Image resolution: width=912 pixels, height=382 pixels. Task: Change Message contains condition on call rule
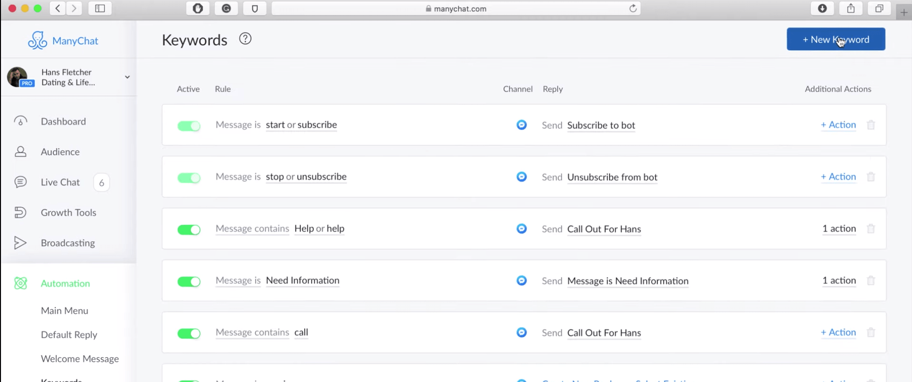coord(252,332)
